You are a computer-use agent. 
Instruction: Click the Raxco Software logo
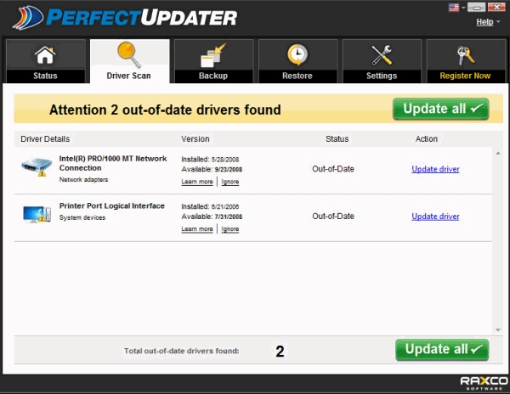click(484, 383)
